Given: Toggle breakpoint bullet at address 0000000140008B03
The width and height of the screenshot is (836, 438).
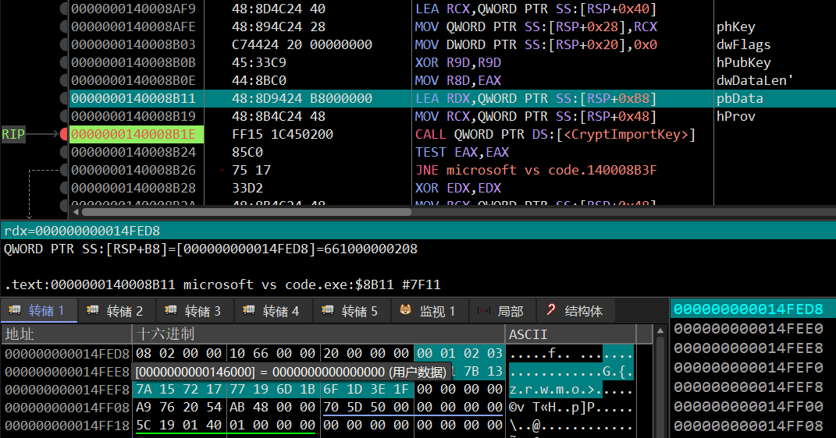Looking at the screenshot, I should tap(64, 44).
